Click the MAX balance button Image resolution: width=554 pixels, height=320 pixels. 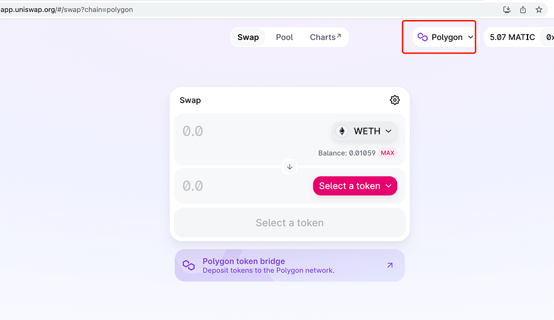coord(387,153)
